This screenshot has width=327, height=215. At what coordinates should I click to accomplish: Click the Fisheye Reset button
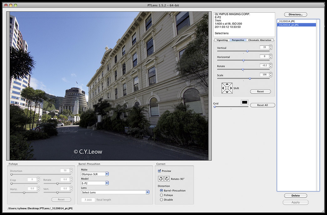click(x=61, y=199)
